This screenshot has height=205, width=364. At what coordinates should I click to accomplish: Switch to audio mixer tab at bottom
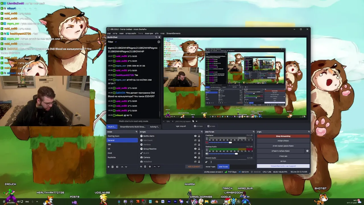tap(224, 167)
